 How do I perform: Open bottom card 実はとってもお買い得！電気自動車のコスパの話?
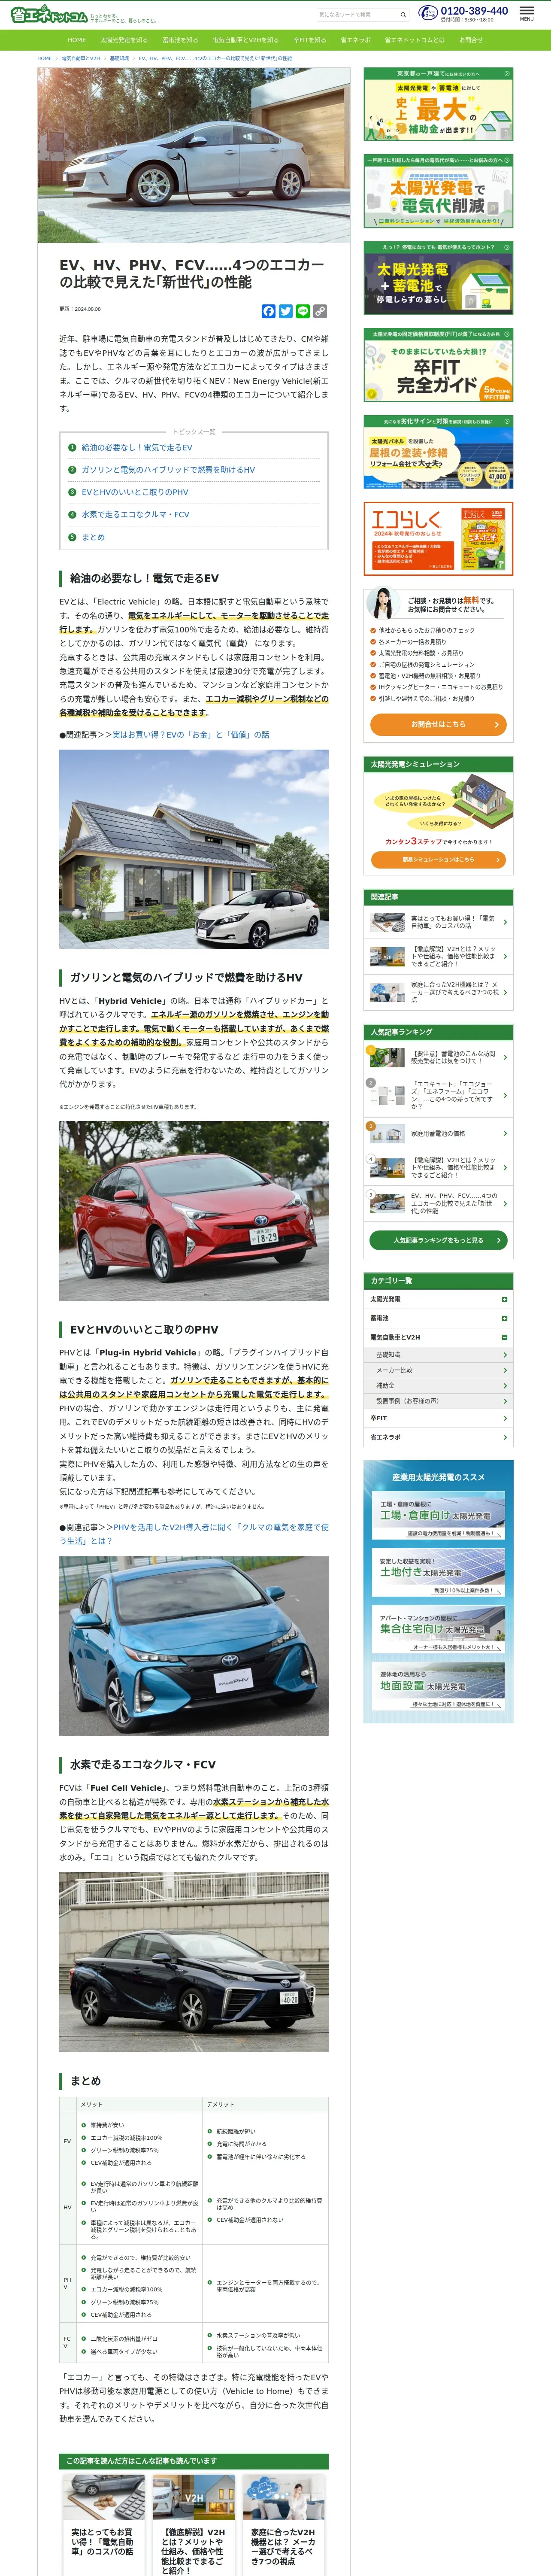[103, 2524]
